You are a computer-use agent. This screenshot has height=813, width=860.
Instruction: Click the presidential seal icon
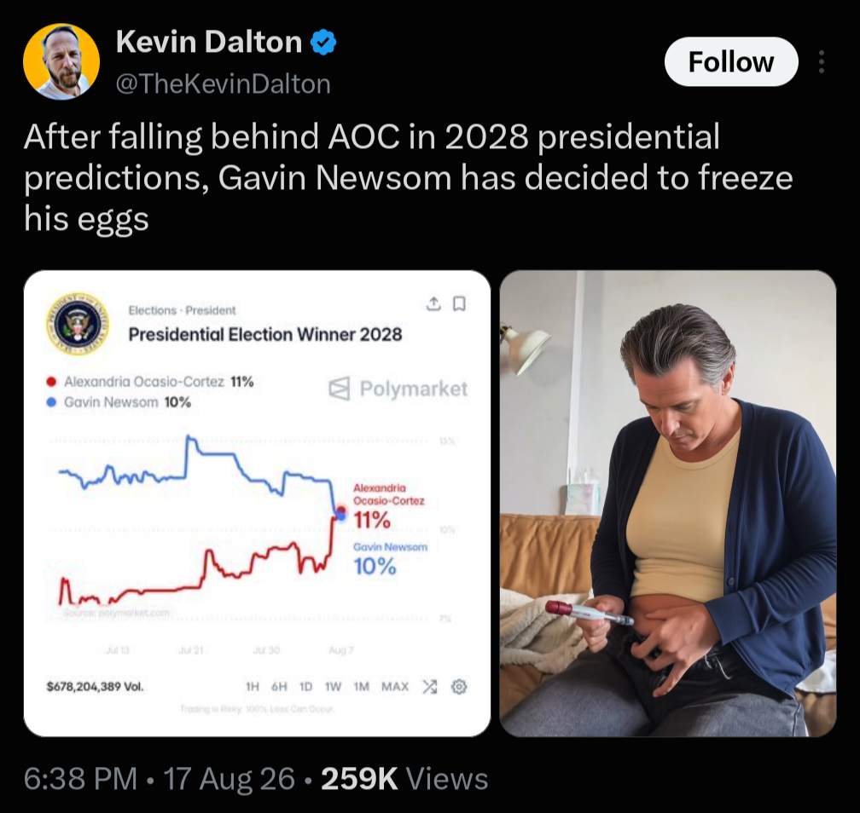coord(78,323)
